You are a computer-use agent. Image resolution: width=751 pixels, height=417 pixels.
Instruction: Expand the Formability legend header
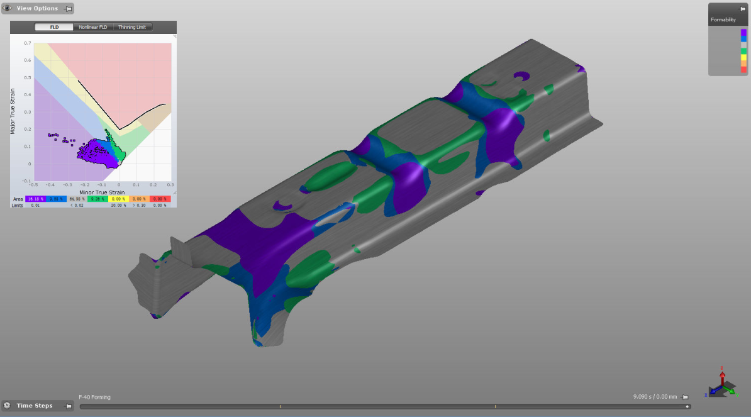point(723,20)
